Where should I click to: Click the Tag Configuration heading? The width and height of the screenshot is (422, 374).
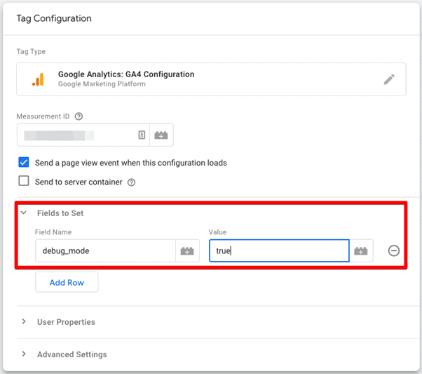[x=54, y=18]
